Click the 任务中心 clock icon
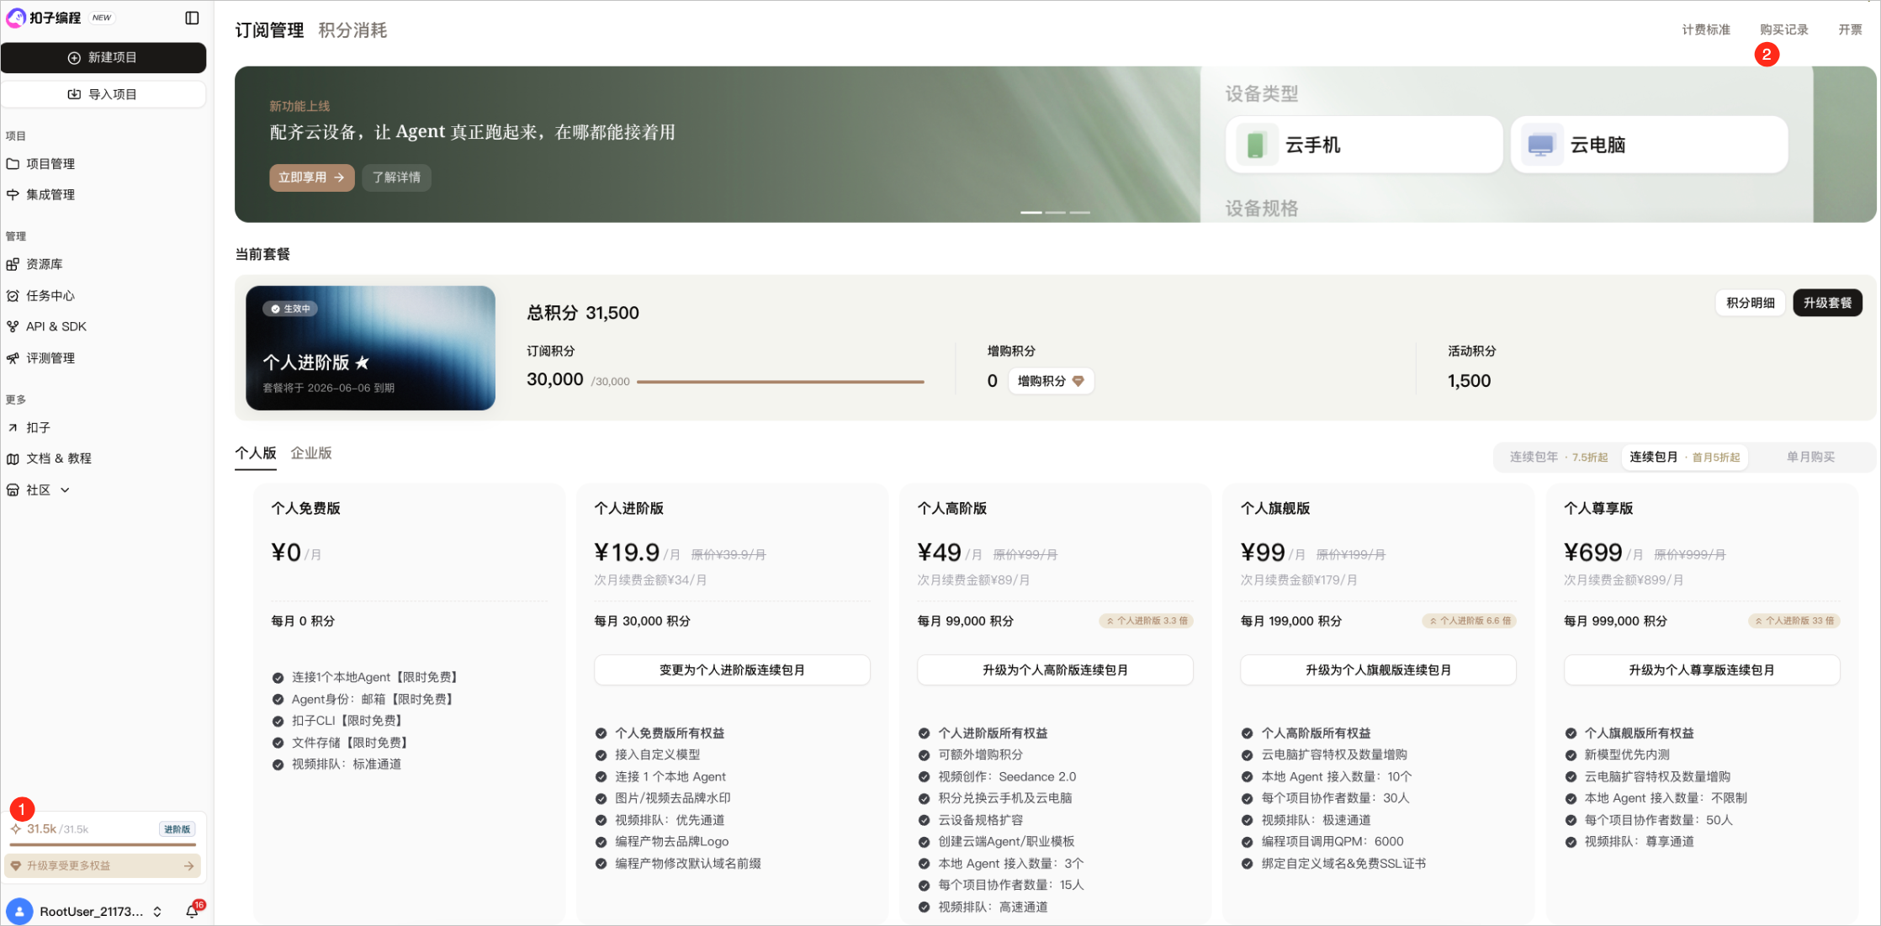The width and height of the screenshot is (1881, 926). 13,295
